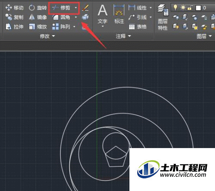Click the layer off (bulb) tool in first layer tools row
Screen dimensions: 215x191
pos(176,17)
